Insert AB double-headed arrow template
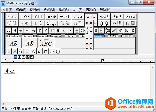 pos(30,43)
